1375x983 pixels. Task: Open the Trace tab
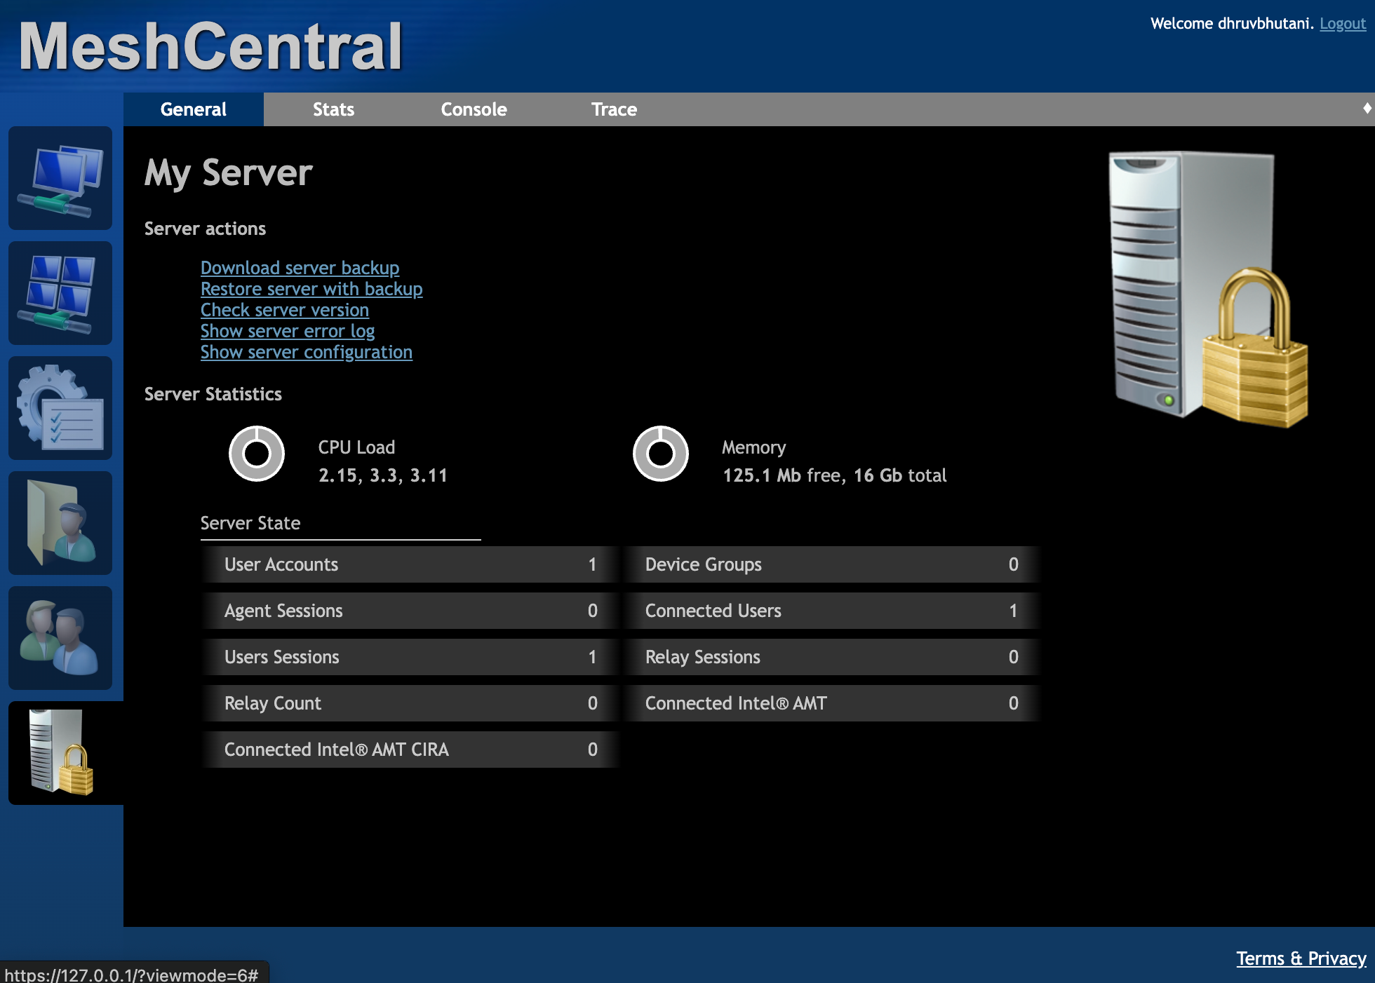615,109
